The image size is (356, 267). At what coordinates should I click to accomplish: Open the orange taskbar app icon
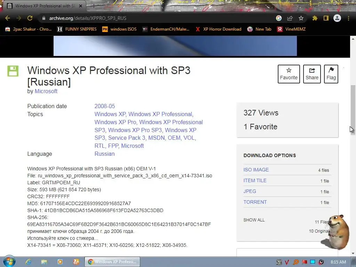76,262
